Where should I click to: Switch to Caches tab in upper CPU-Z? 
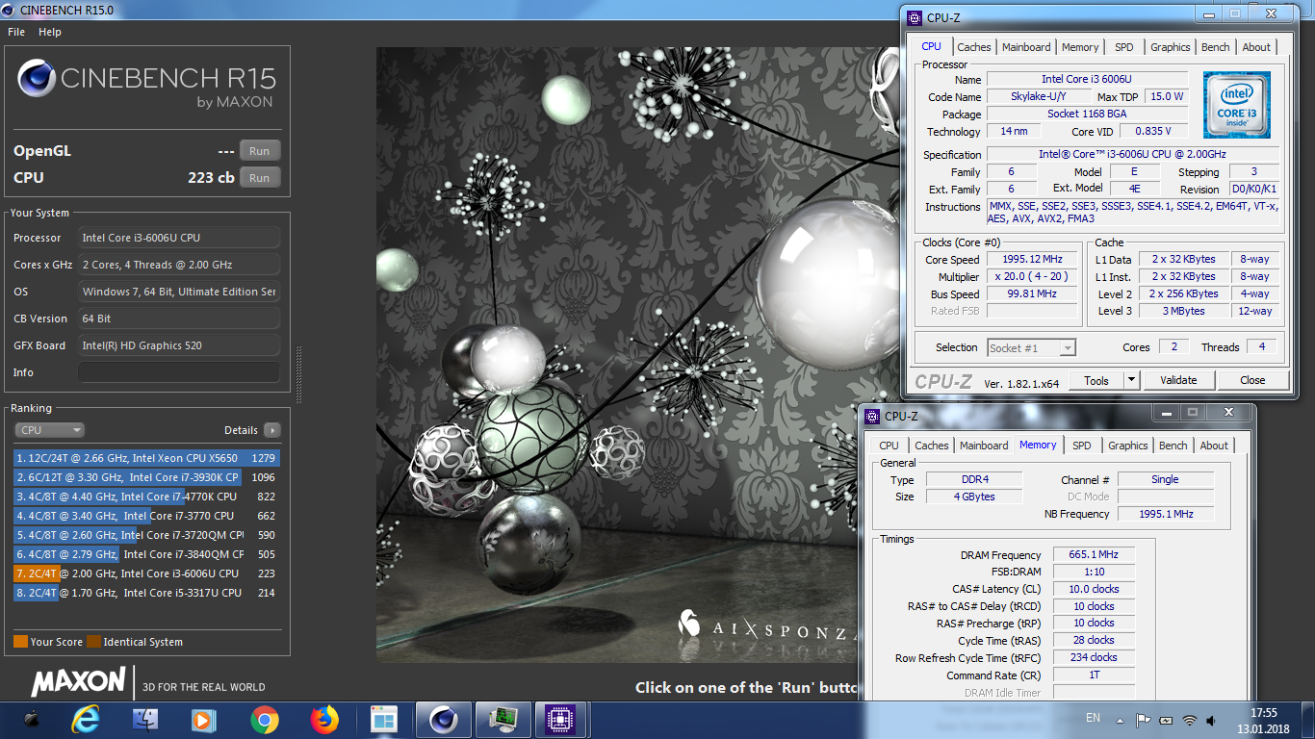coord(973,47)
